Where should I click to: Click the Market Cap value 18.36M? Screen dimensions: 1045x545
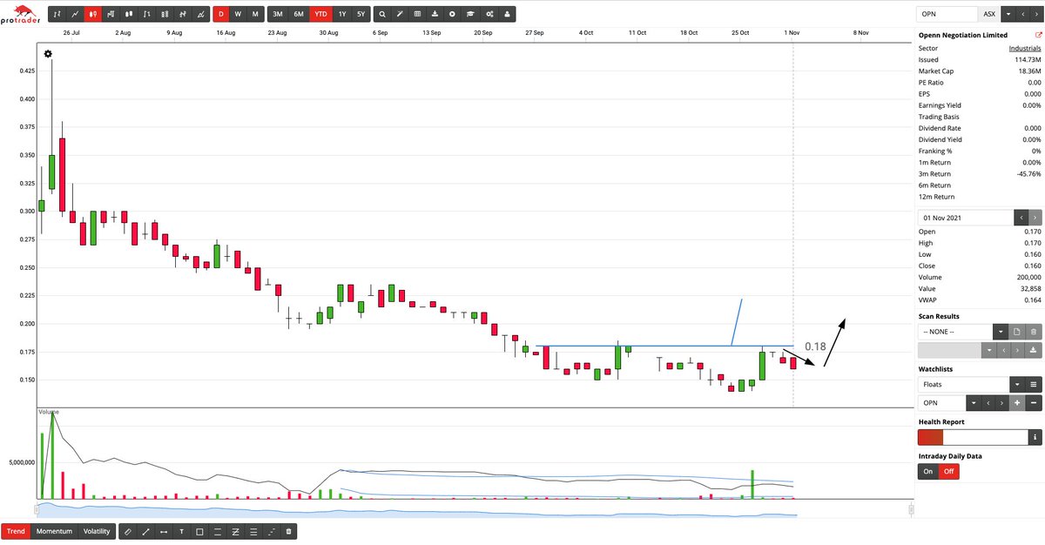1029,71
